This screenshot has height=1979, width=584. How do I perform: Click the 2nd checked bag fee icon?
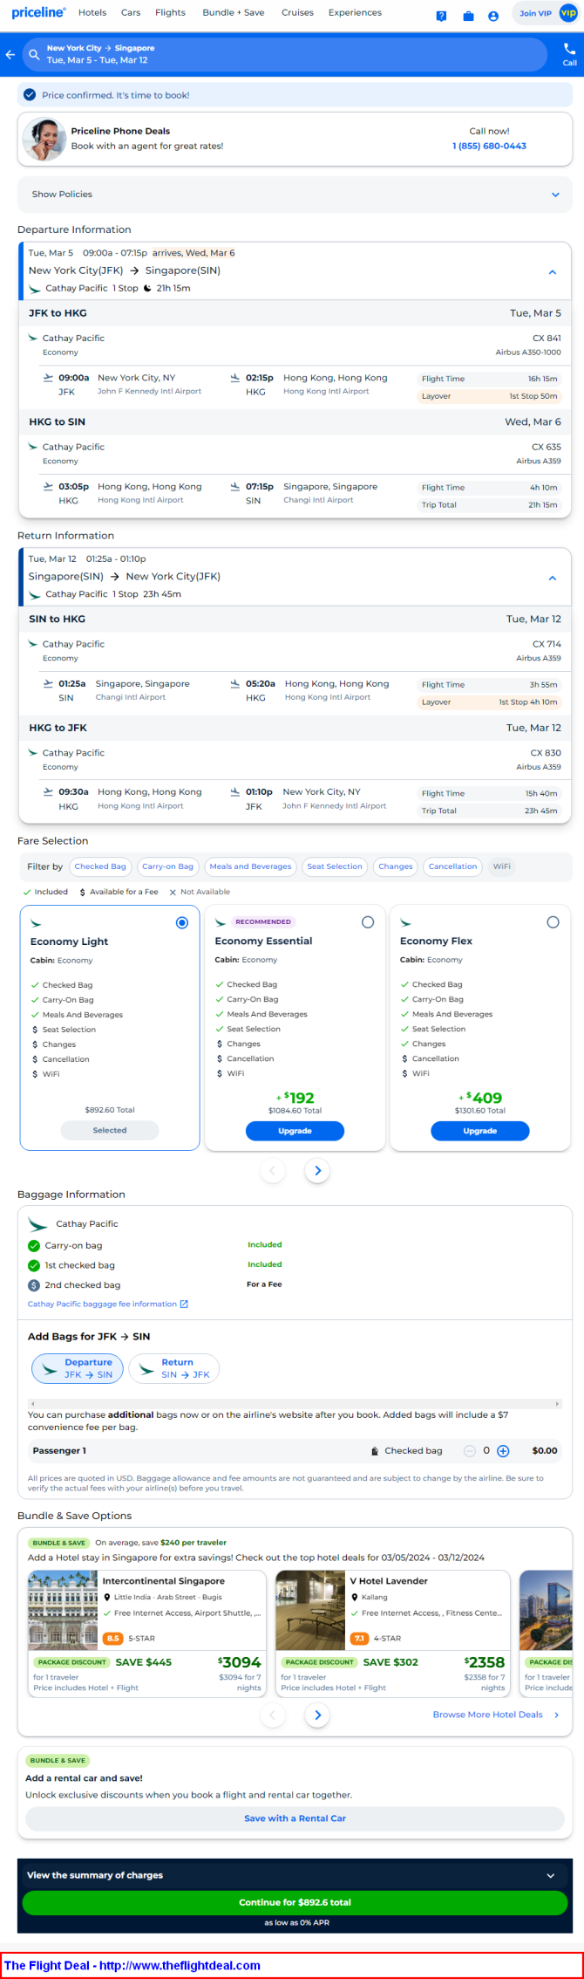[x=34, y=1285]
